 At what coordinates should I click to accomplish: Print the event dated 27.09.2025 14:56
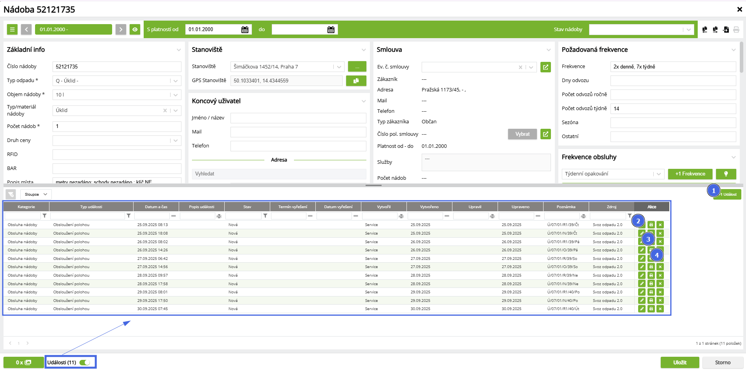pyautogui.click(x=651, y=267)
